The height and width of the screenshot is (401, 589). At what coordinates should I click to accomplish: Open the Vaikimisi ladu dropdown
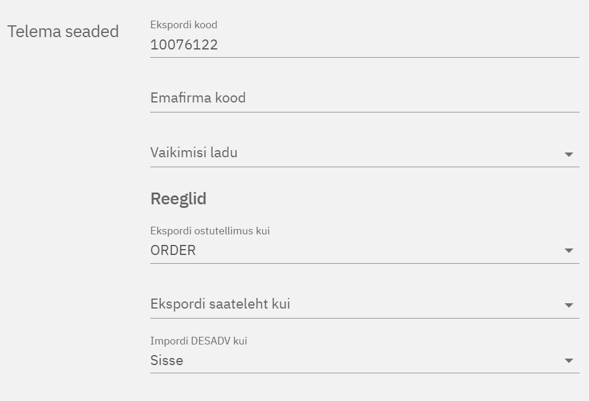click(x=356, y=153)
